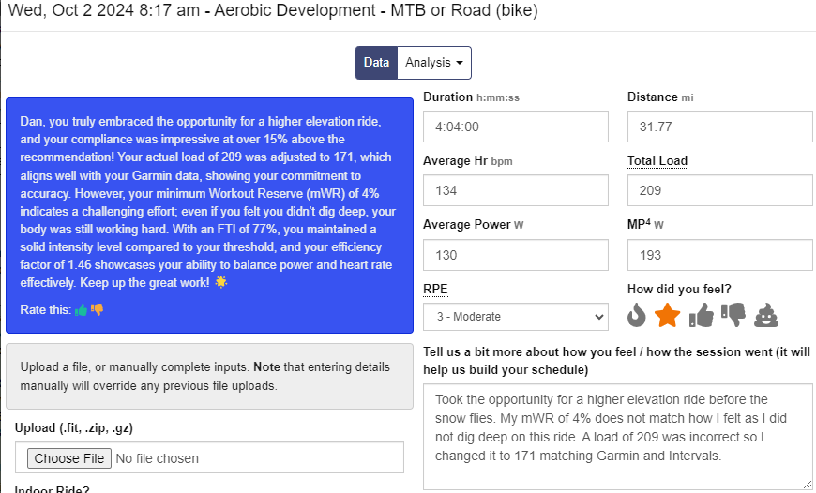
Task: Click into the session notes text area
Action: (618, 437)
